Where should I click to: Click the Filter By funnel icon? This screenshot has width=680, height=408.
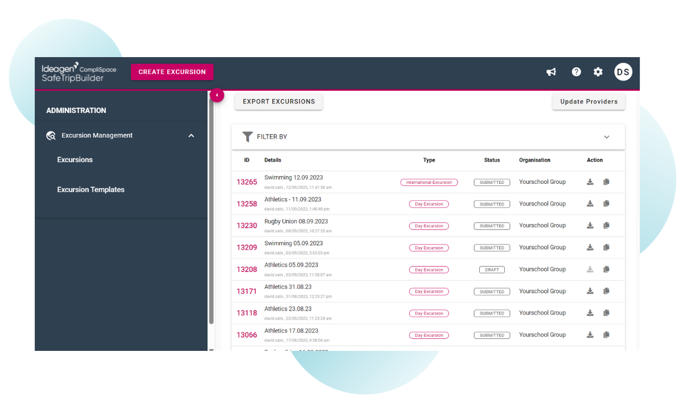point(248,137)
